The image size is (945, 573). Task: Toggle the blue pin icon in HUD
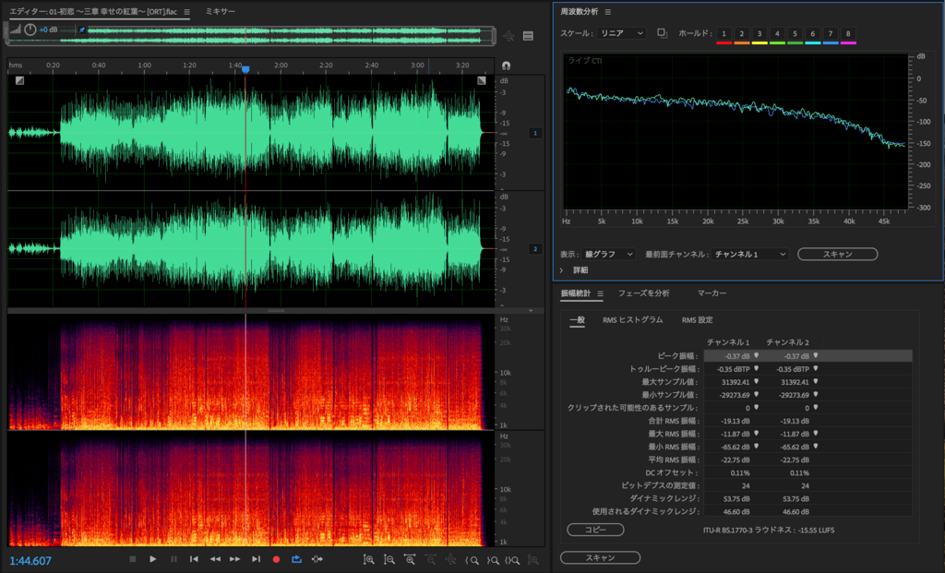[82, 30]
